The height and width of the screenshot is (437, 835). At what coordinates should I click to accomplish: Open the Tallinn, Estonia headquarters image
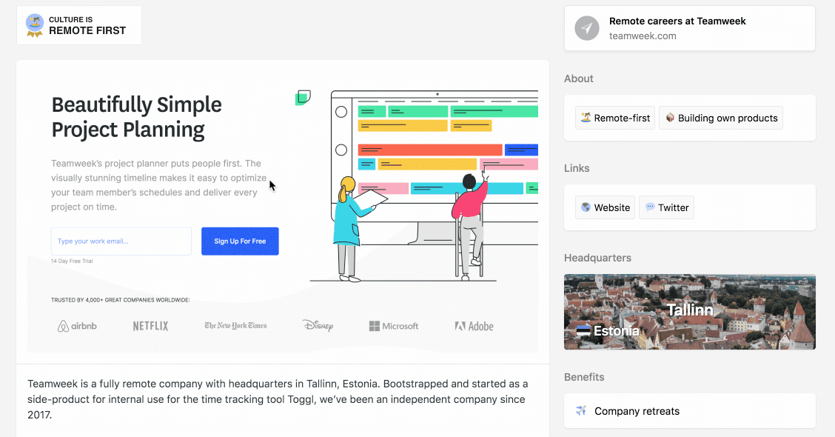(689, 312)
